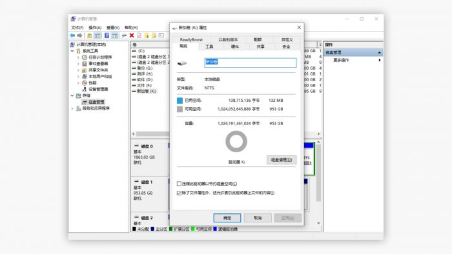
Task: Click the show/hide console tree icon
Action: point(98,35)
